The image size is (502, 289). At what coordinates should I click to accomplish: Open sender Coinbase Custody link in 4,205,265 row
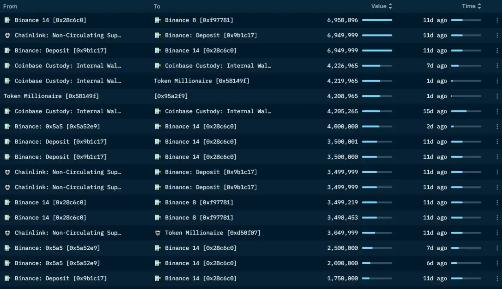[68, 111]
